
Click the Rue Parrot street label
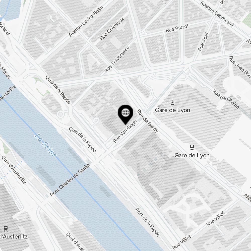pos(177,28)
